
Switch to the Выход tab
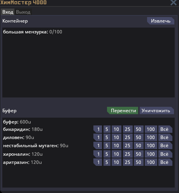coord(23,12)
